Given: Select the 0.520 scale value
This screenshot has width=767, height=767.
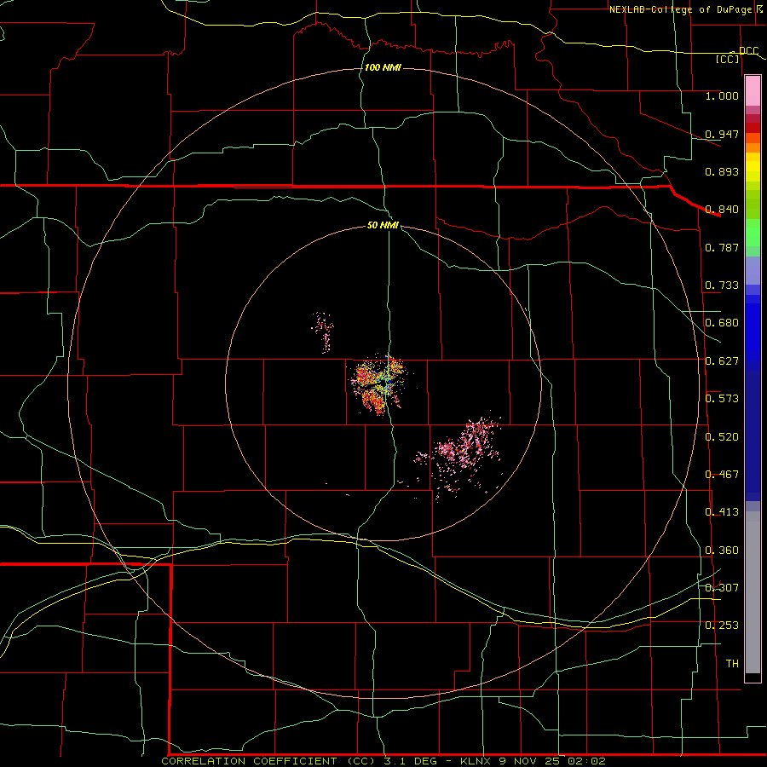Looking at the screenshot, I should coord(722,436).
